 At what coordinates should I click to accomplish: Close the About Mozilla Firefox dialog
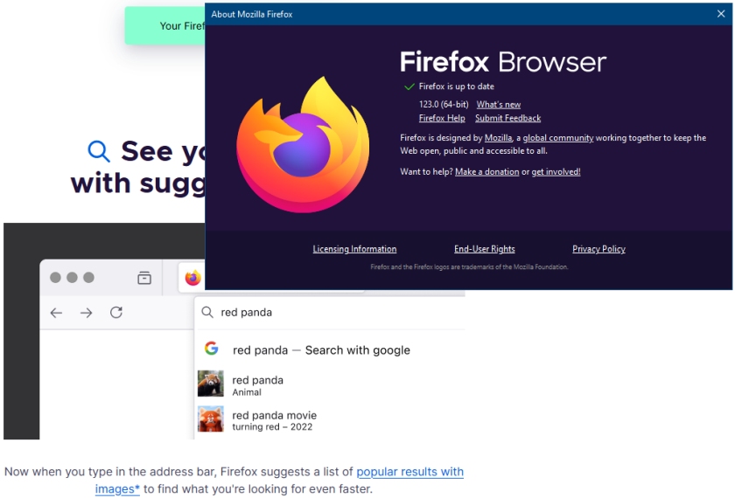coord(720,14)
